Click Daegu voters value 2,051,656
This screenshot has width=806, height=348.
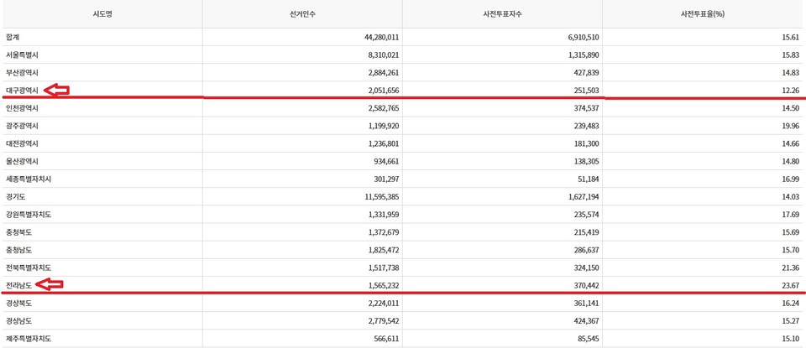(384, 91)
